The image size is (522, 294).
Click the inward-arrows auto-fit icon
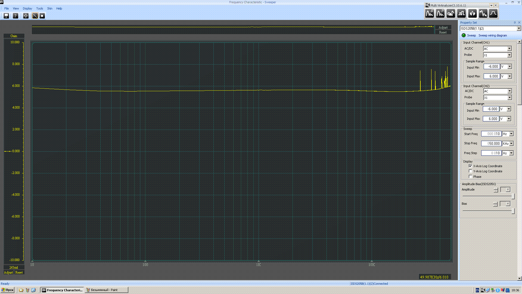click(26, 16)
